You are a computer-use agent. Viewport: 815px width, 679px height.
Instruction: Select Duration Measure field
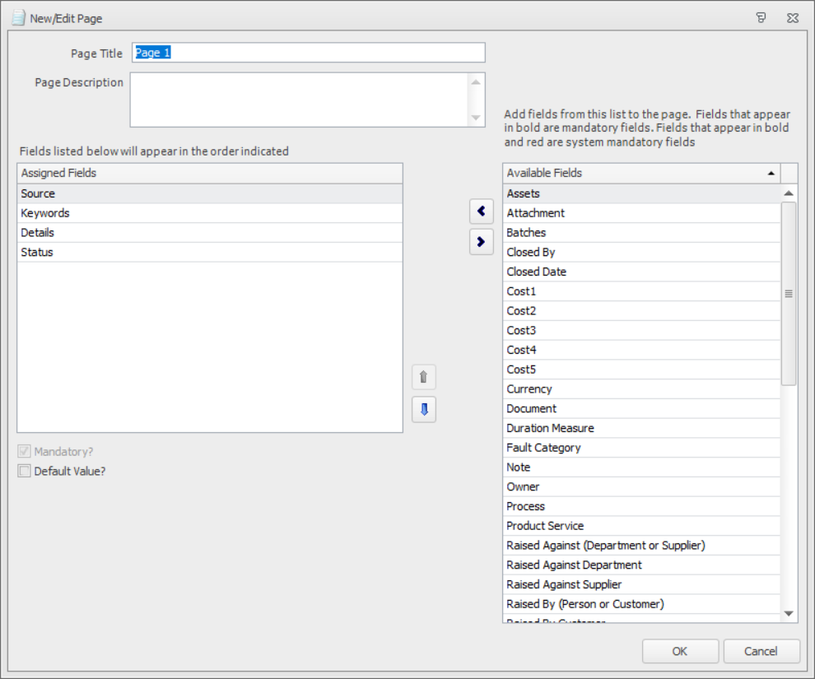click(641, 428)
